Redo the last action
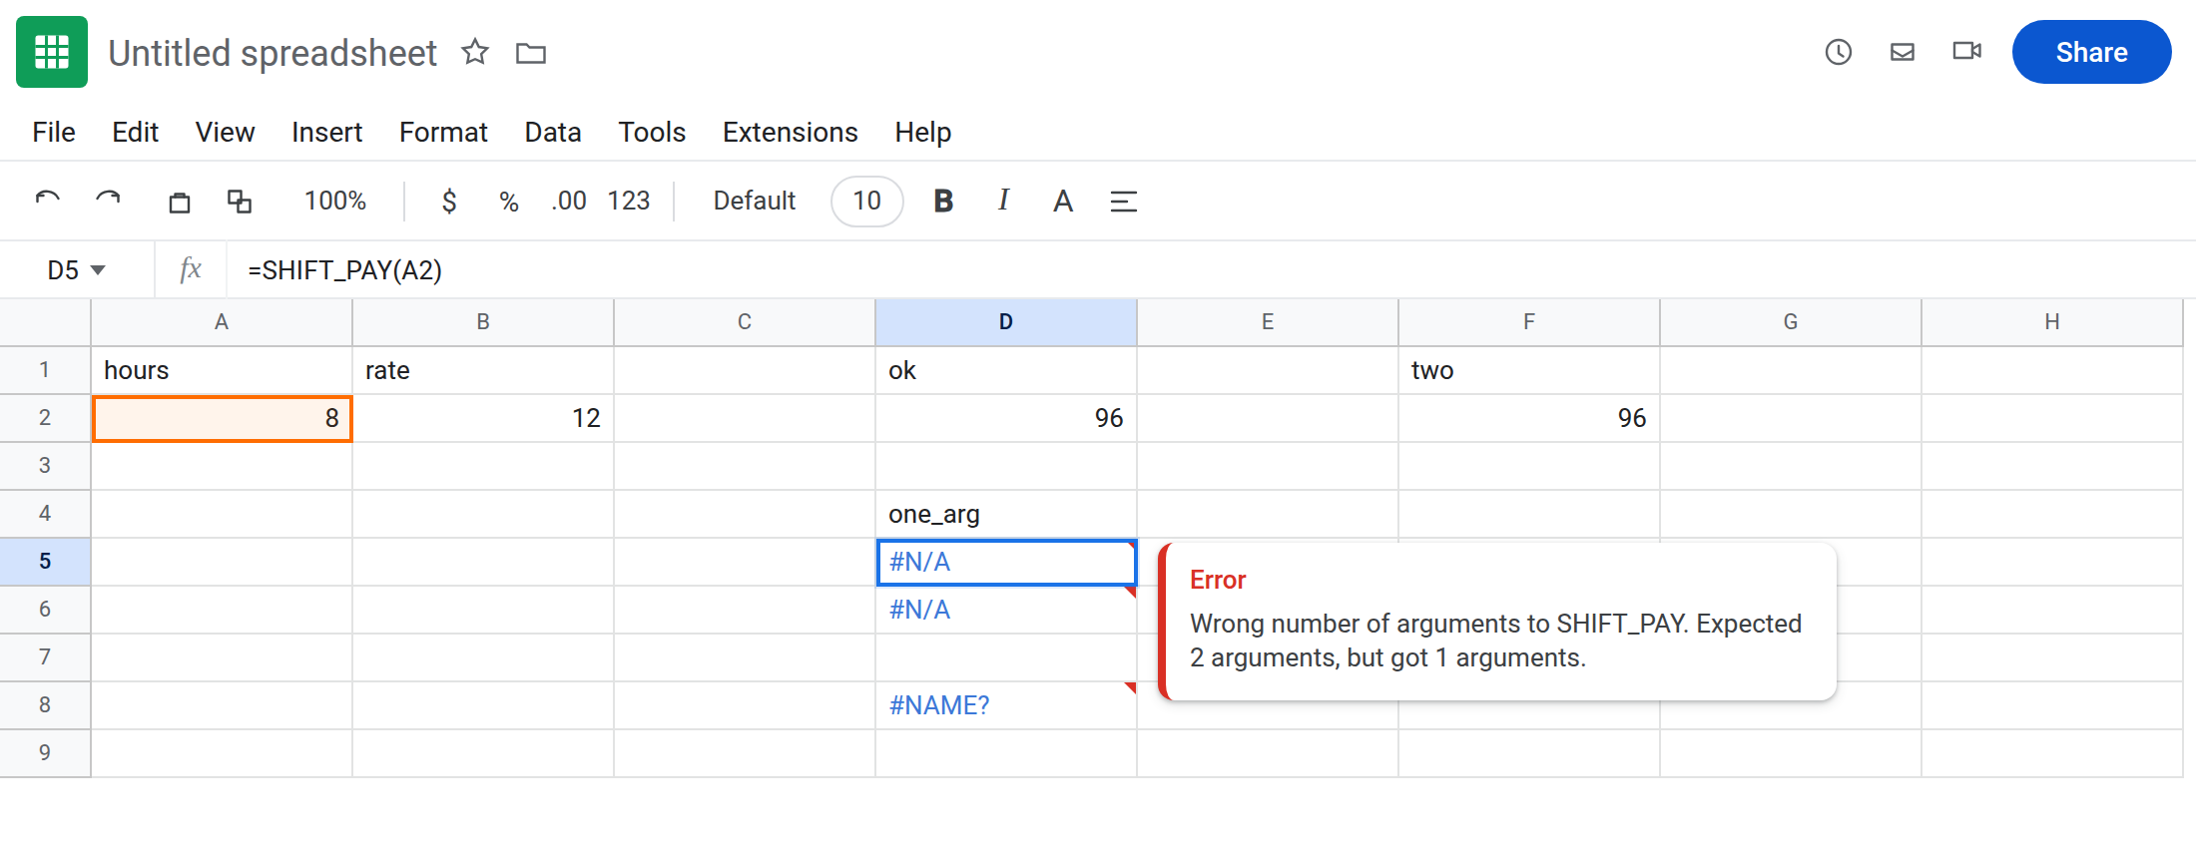This screenshot has height=858, width=2196. coord(108,201)
